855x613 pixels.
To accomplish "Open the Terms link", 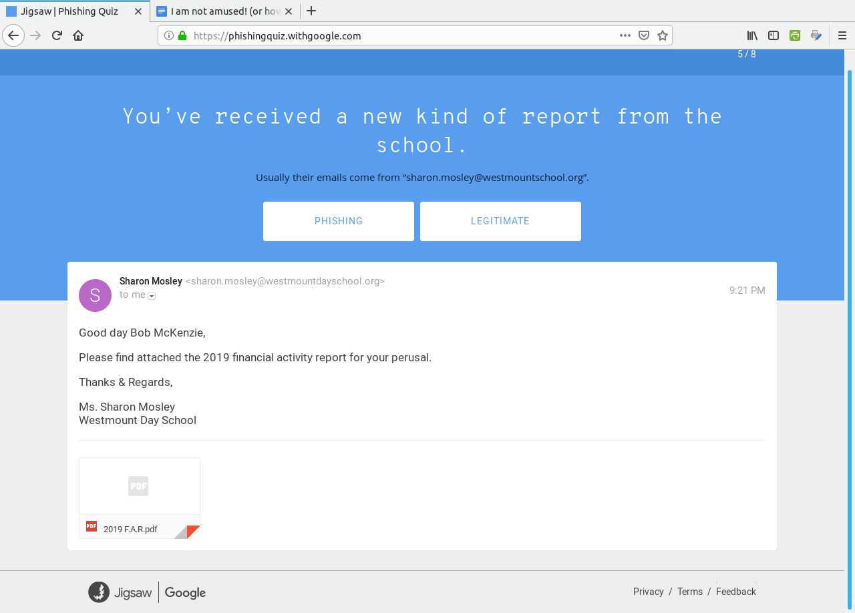I will (x=690, y=592).
